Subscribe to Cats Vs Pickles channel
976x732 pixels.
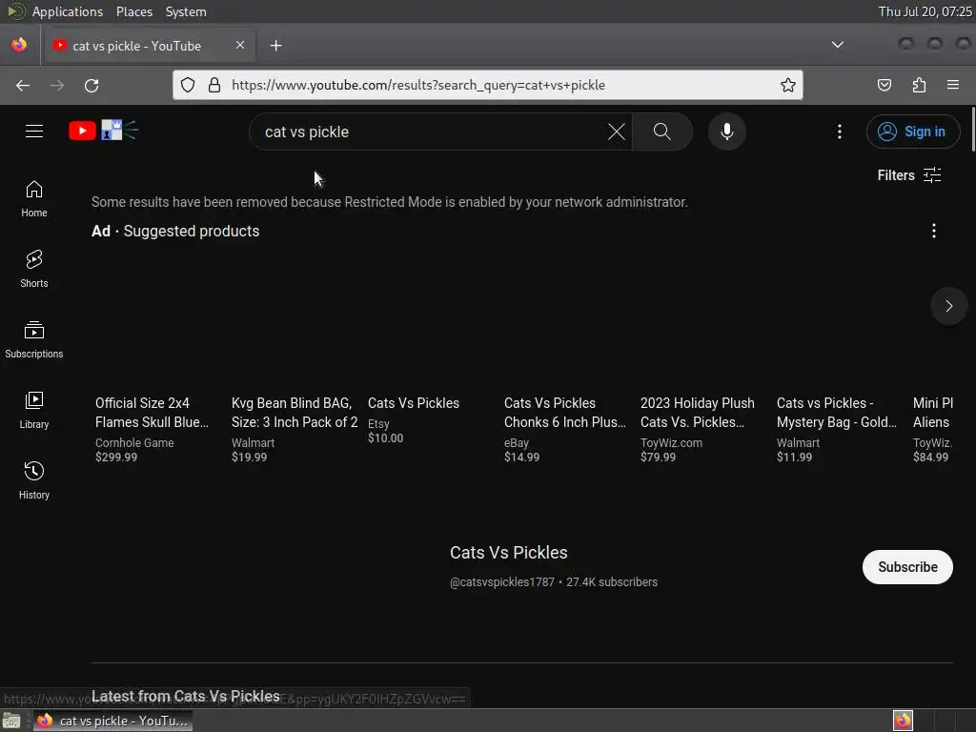(907, 567)
